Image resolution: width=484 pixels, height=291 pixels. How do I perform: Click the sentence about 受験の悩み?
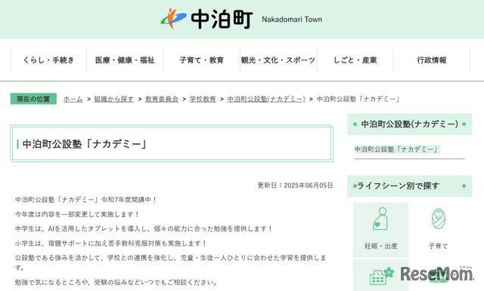(x=116, y=282)
